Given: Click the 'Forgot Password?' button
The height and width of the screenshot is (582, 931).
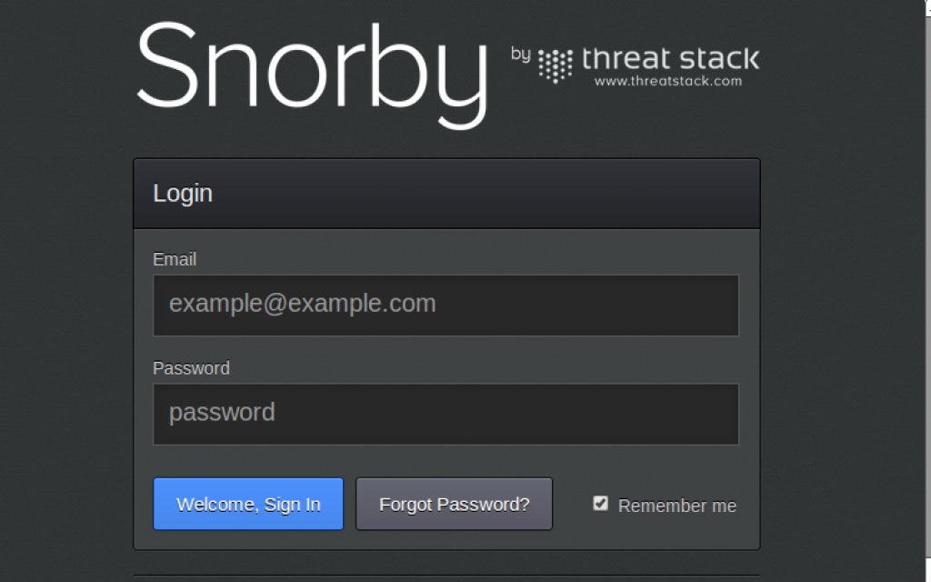Looking at the screenshot, I should coord(454,504).
